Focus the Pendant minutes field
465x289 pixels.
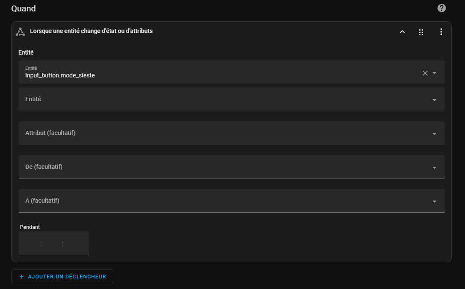(x=52, y=243)
